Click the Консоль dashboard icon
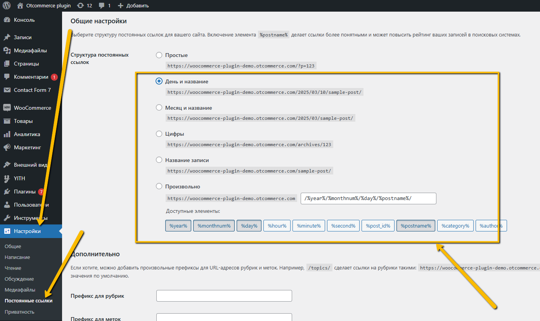This screenshot has height=321, width=540. click(7, 20)
